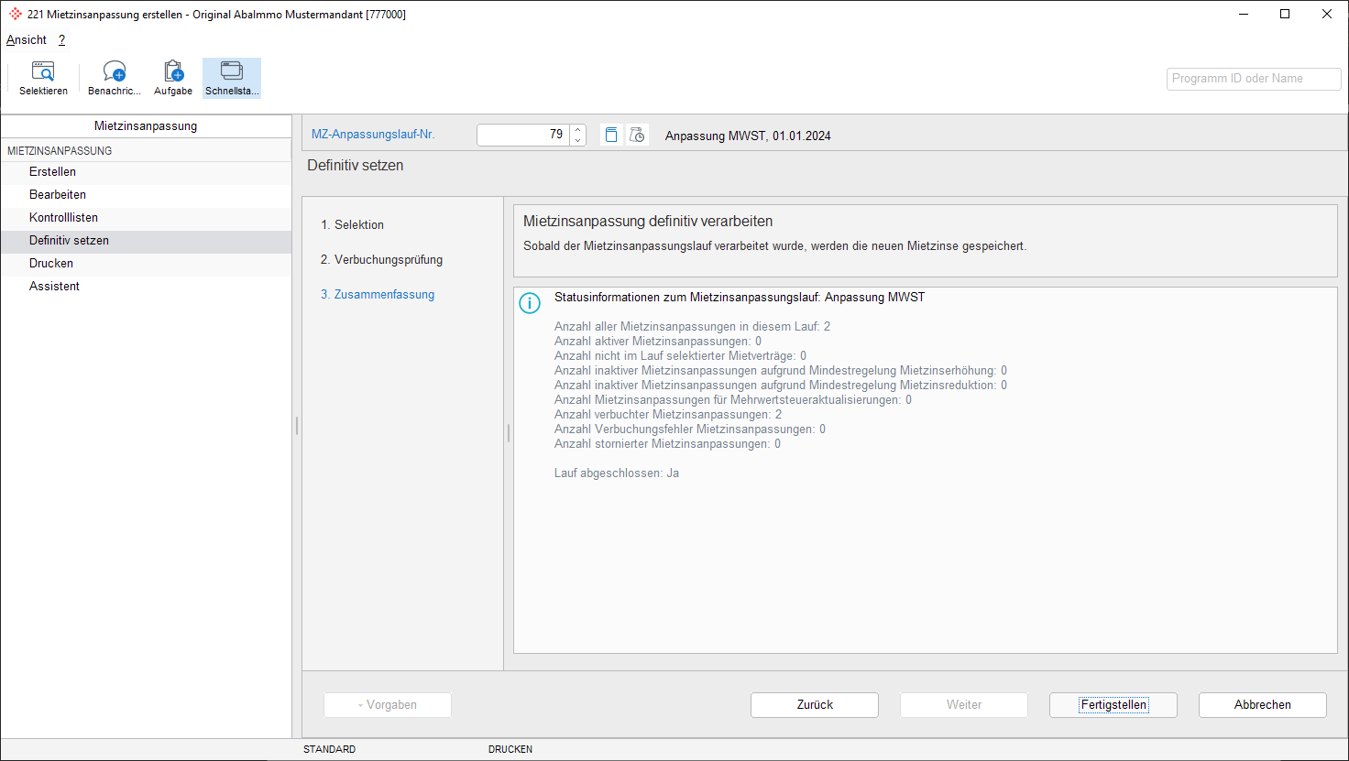This screenshot has height=761, width=1349.
Task: Click the 'Anpassung MWST, 01.01.2024' text
Action: (x=748, y=136)
